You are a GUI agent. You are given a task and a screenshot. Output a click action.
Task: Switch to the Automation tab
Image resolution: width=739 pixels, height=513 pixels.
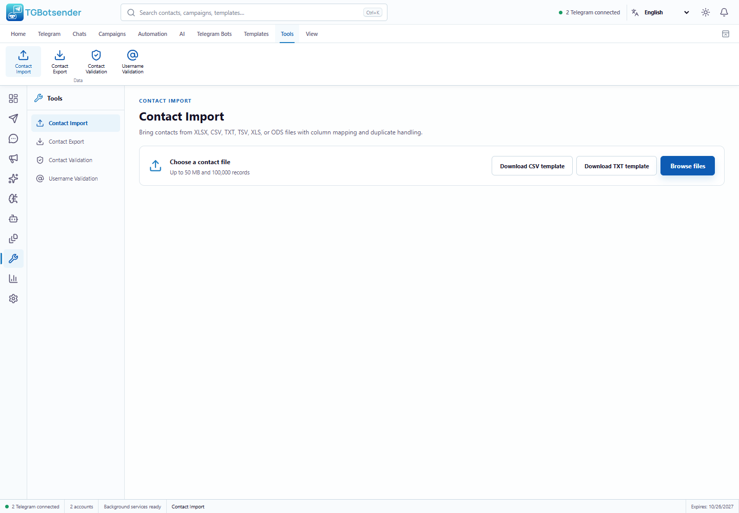point(152,34)
